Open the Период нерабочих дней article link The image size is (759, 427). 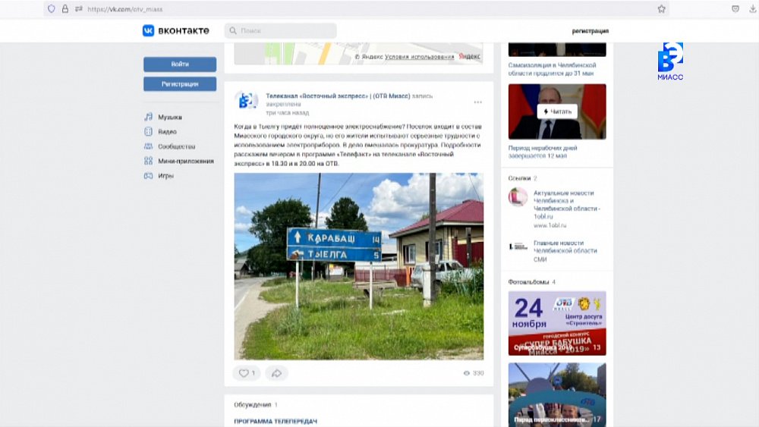pos(543,152)
